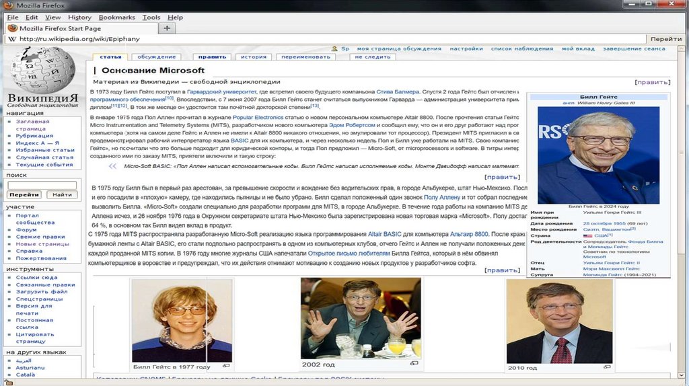689x386 pixels.
Task: Open the настройки top link
Action: pos(466,48)
